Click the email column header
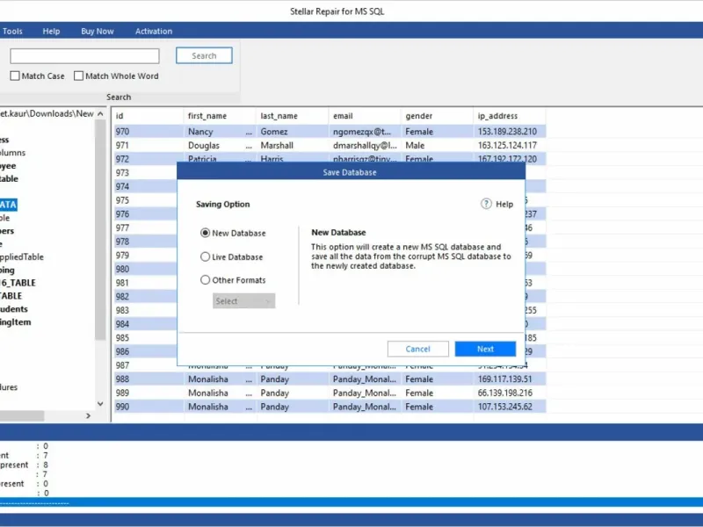This screenshot has width=703, height=527. [365, 116]
